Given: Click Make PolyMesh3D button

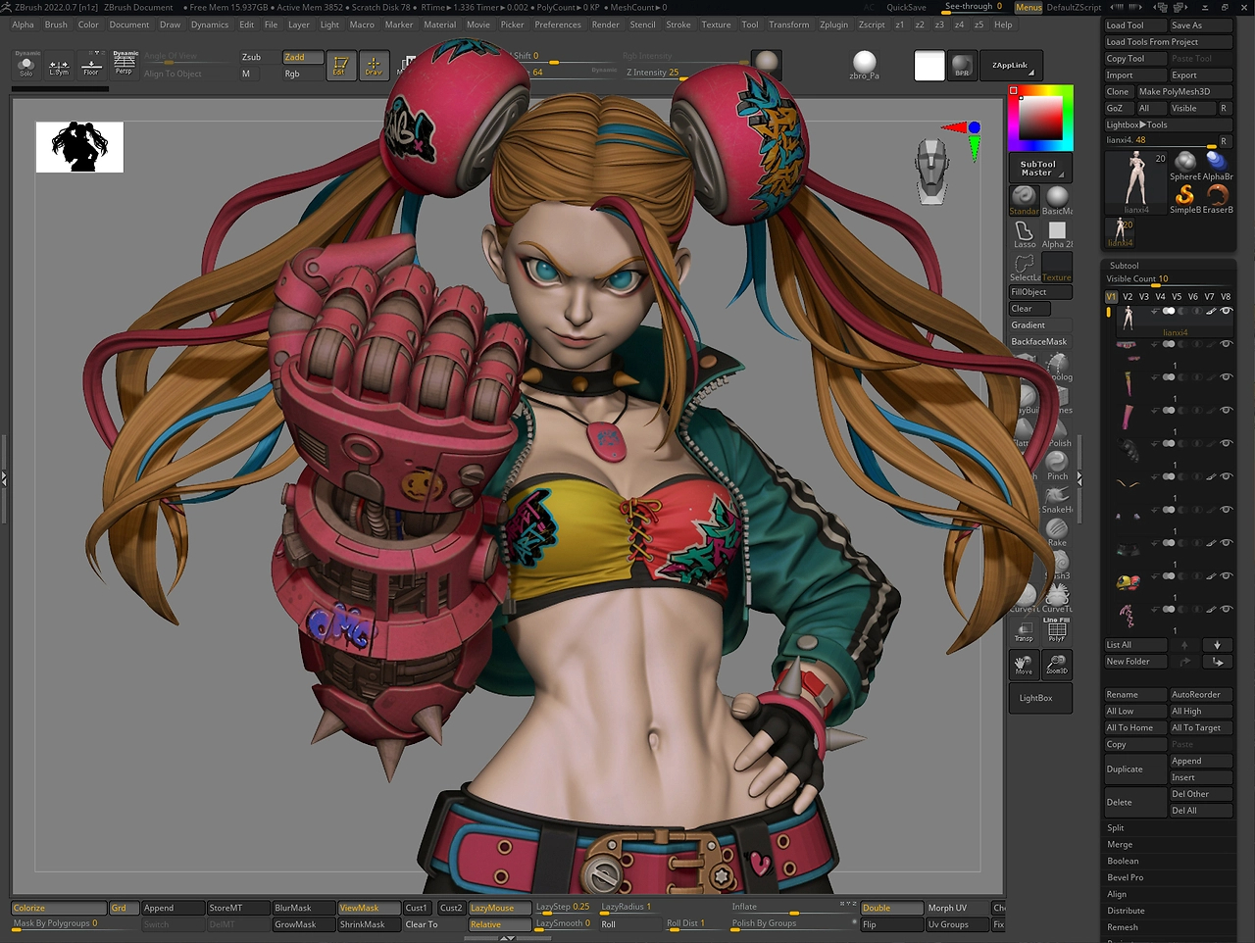Looking at the screenshot, I should click(x=1184, y=91).
